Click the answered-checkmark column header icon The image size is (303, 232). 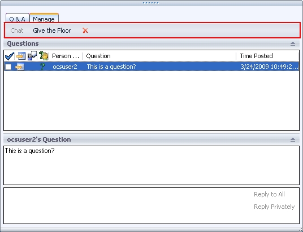(32, 56)
